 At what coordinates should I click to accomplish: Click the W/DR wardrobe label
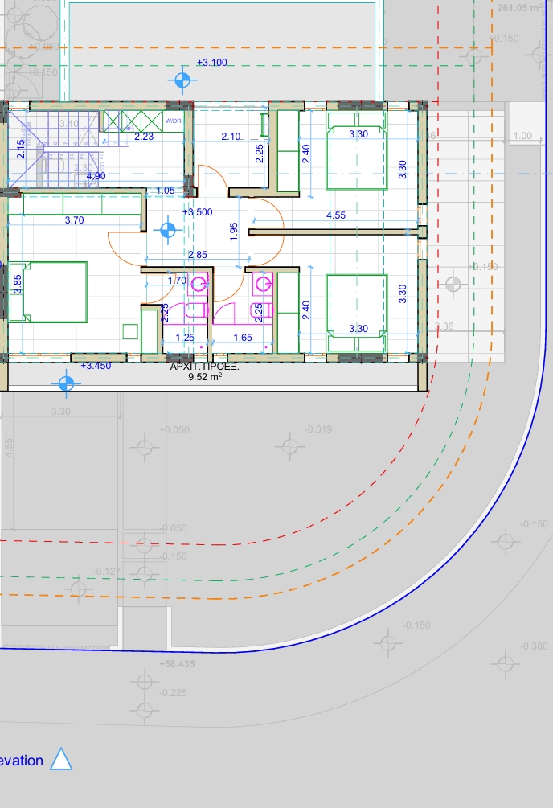click(174, 121)
